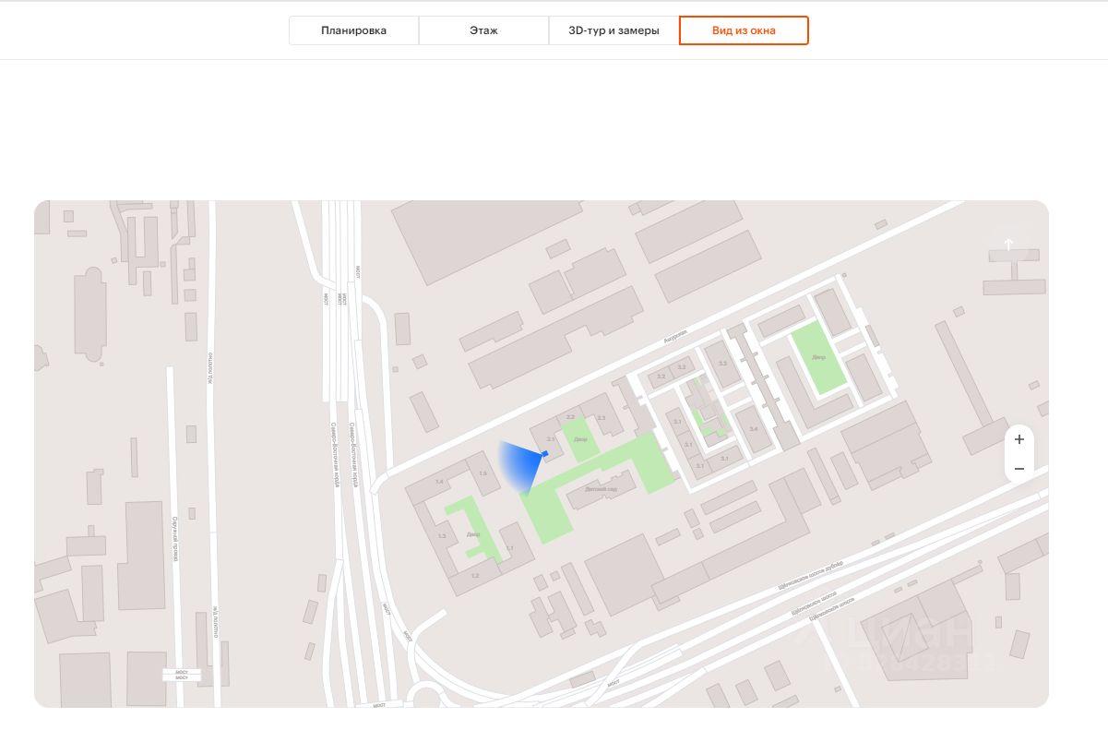The height and width of the screenshot is (742, 1108).
Task: Click the Щёлковское шоссе дублёр road label
Action: pyautogui.click(x=812, y=572)
